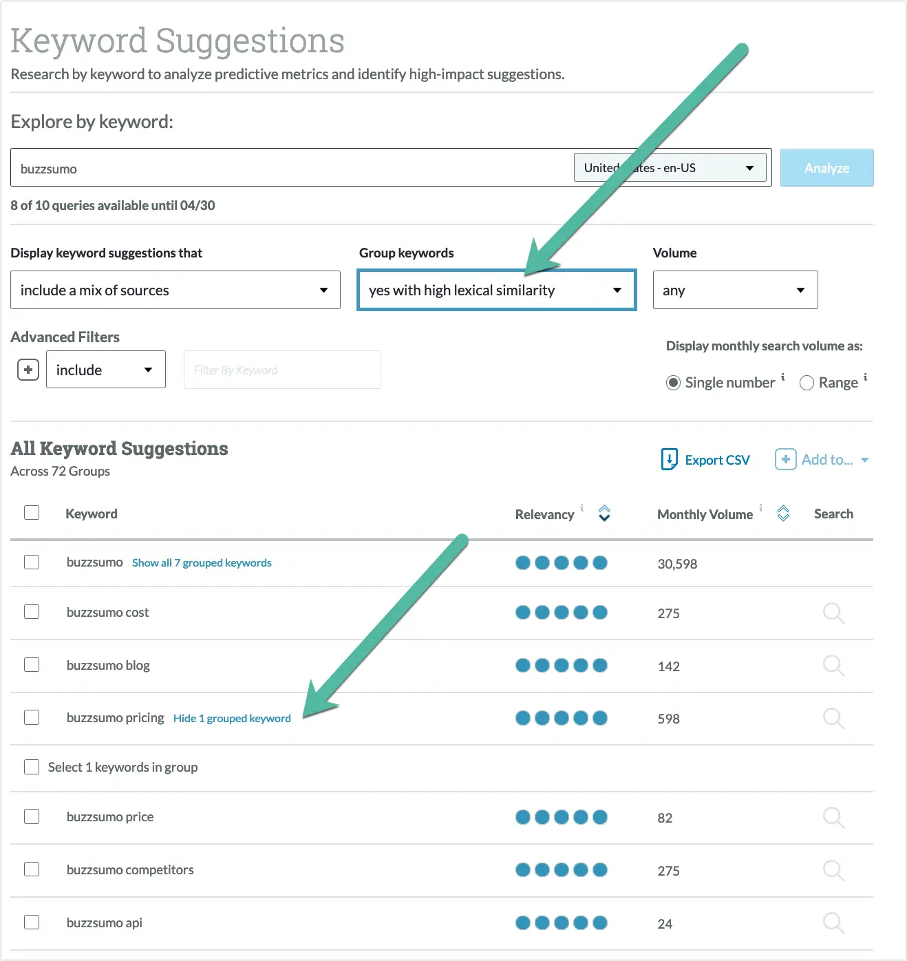Click the relevancy dots for buzzsumo blog

(x=562, y=665)
